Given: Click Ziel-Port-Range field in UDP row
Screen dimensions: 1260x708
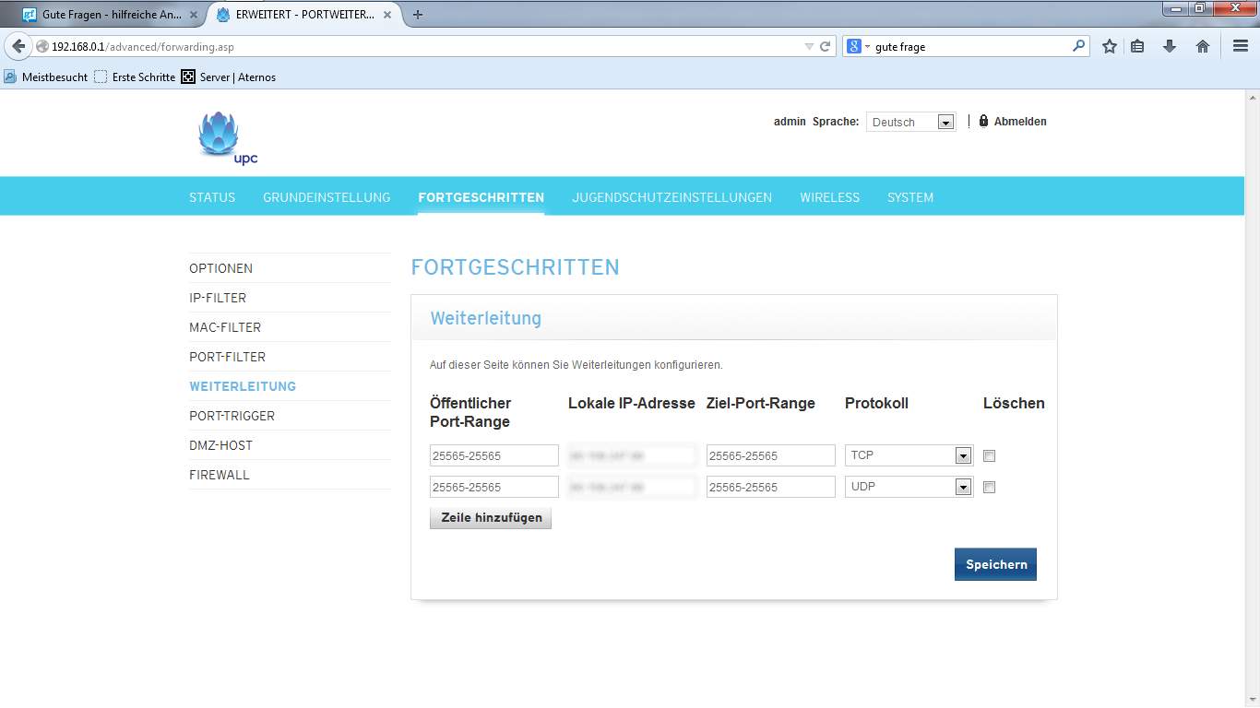Looking at the screenshot, I should click(x=771, y=487).
